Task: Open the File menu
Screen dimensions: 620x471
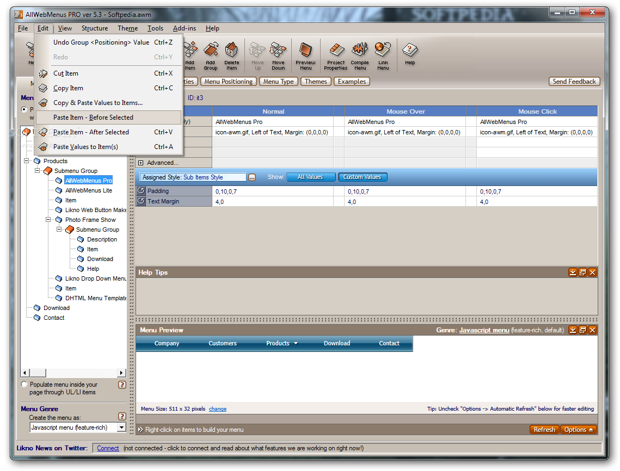Action: click(23, 28)
